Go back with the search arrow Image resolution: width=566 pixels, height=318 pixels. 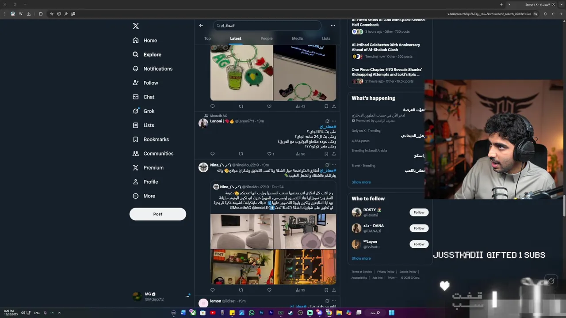coord(201,26)
